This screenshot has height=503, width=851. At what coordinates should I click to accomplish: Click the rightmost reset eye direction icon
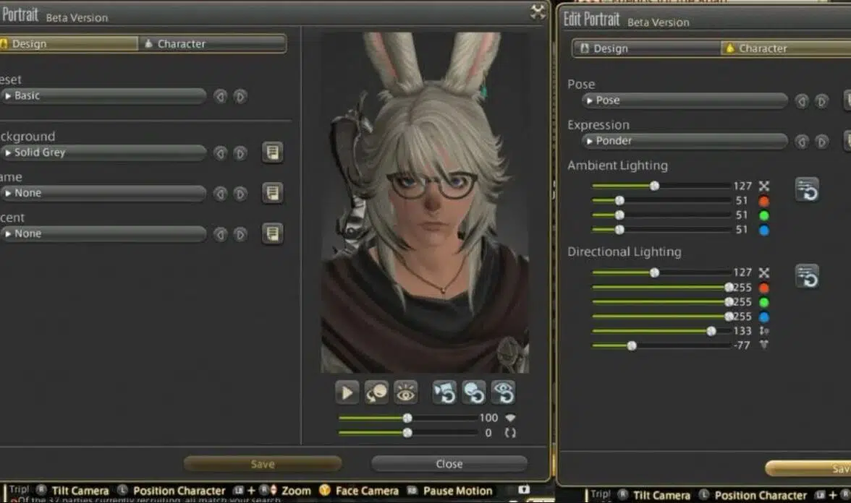[503, 392]
